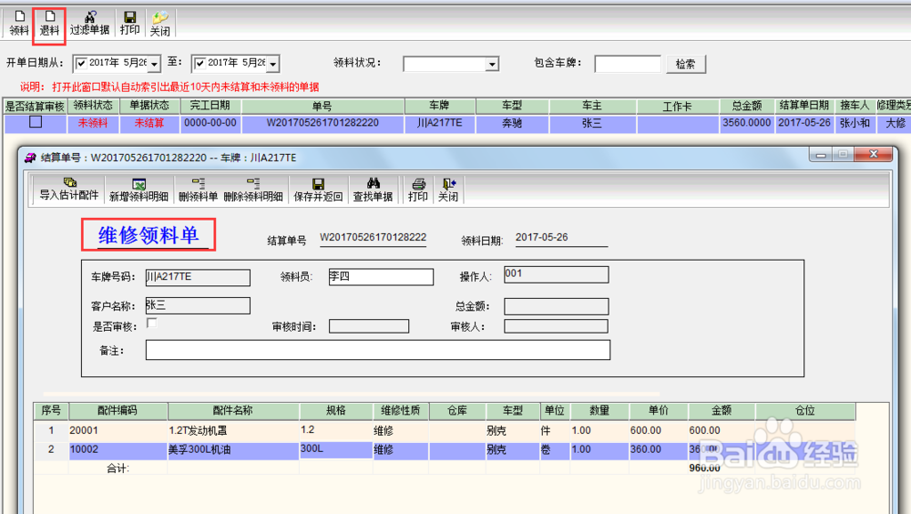The image size is (911, 514).
Task: Click the 审核人 field
Action: pyautogui.click(x=556, y=326)
